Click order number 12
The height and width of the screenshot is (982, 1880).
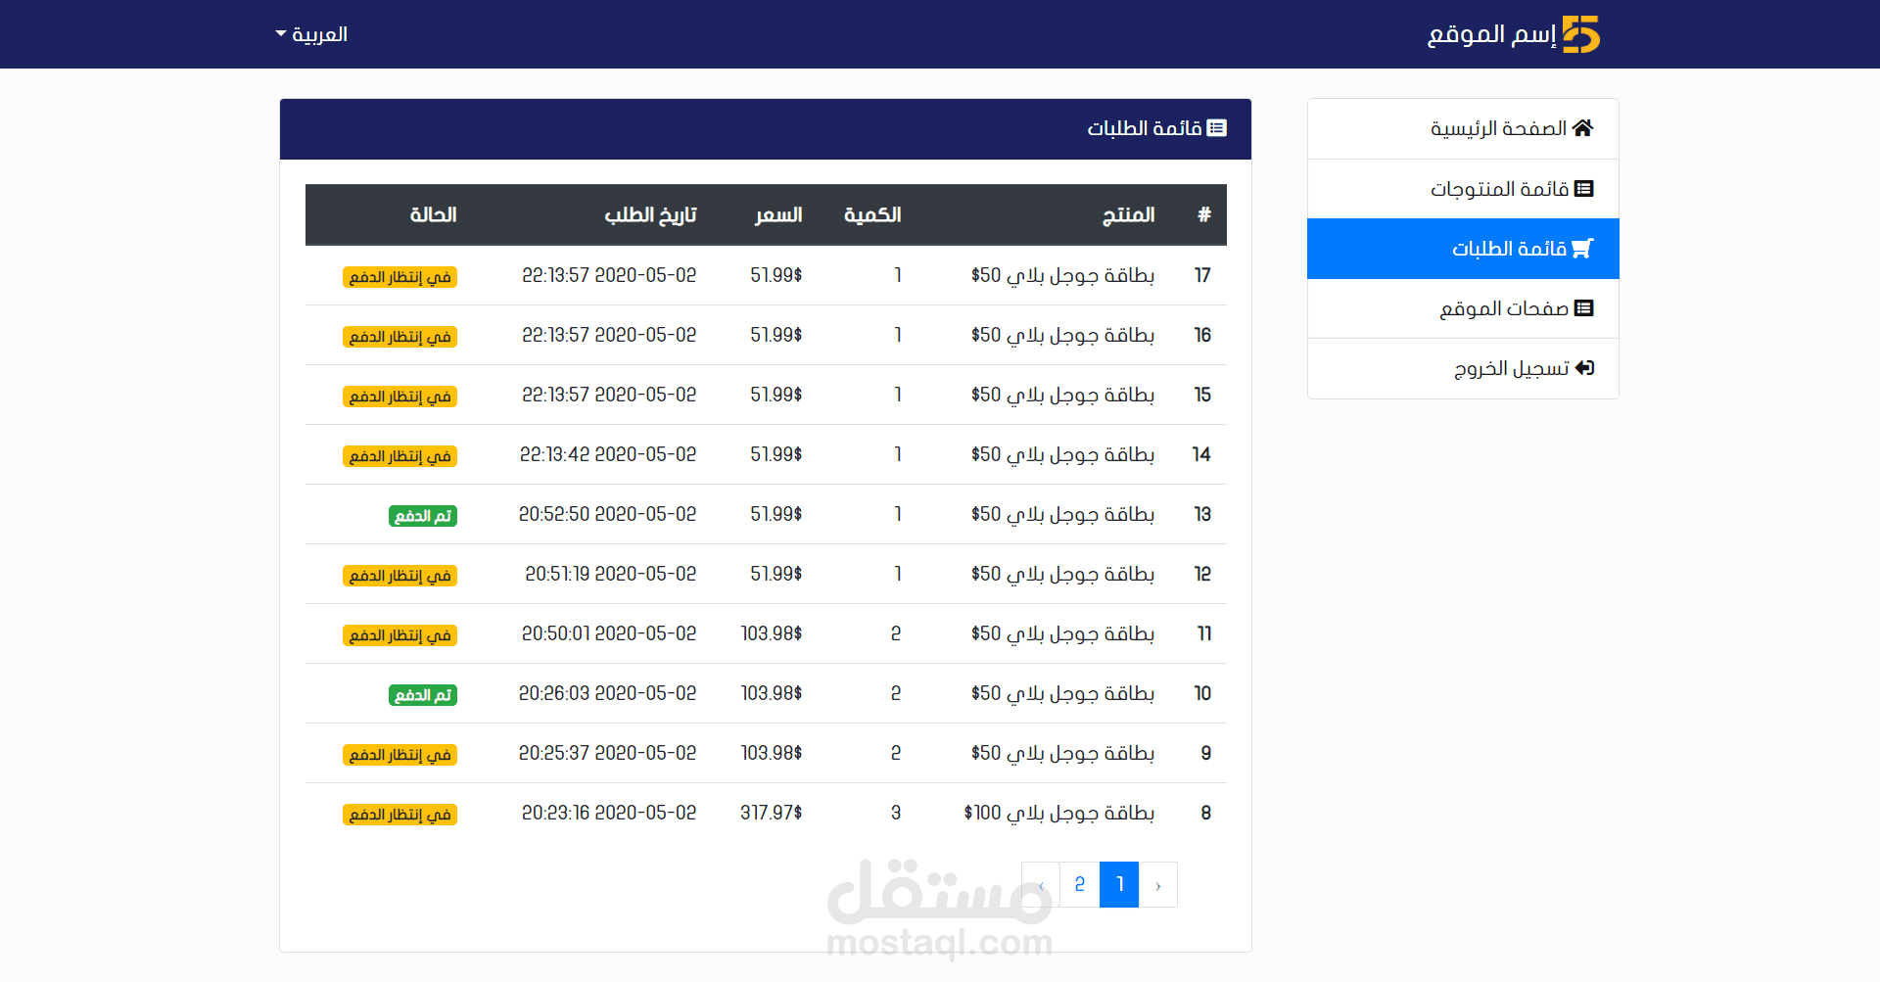(1202, 574)
